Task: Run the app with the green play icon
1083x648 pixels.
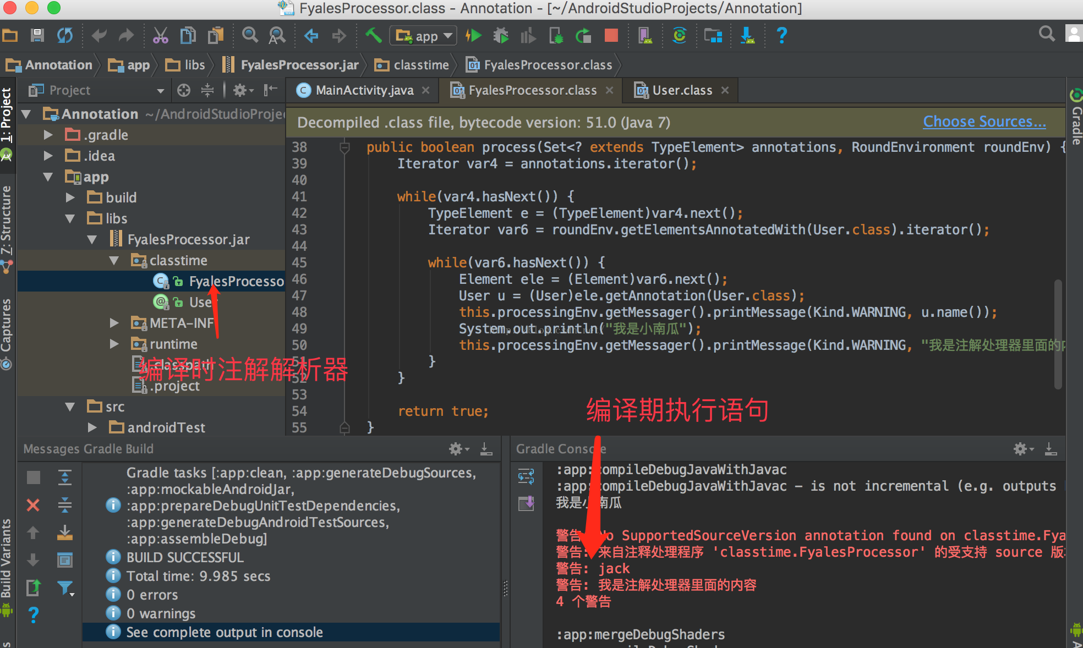Action: (x=473, y=36)
